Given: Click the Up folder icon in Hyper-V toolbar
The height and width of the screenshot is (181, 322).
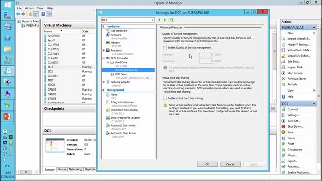Looking at the screenshot, I should tap(30, 14).
